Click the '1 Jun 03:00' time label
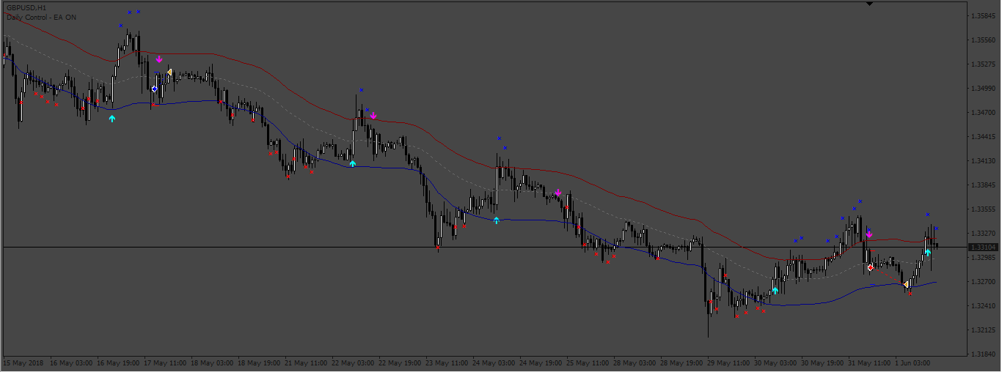 (913, 362)
